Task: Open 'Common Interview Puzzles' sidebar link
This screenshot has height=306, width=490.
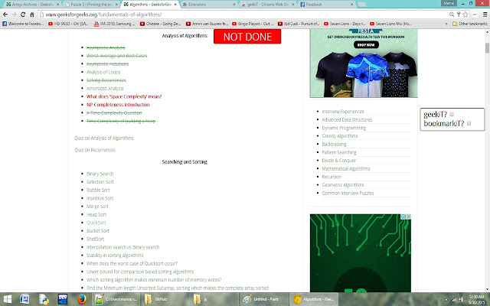Action: 348,193
